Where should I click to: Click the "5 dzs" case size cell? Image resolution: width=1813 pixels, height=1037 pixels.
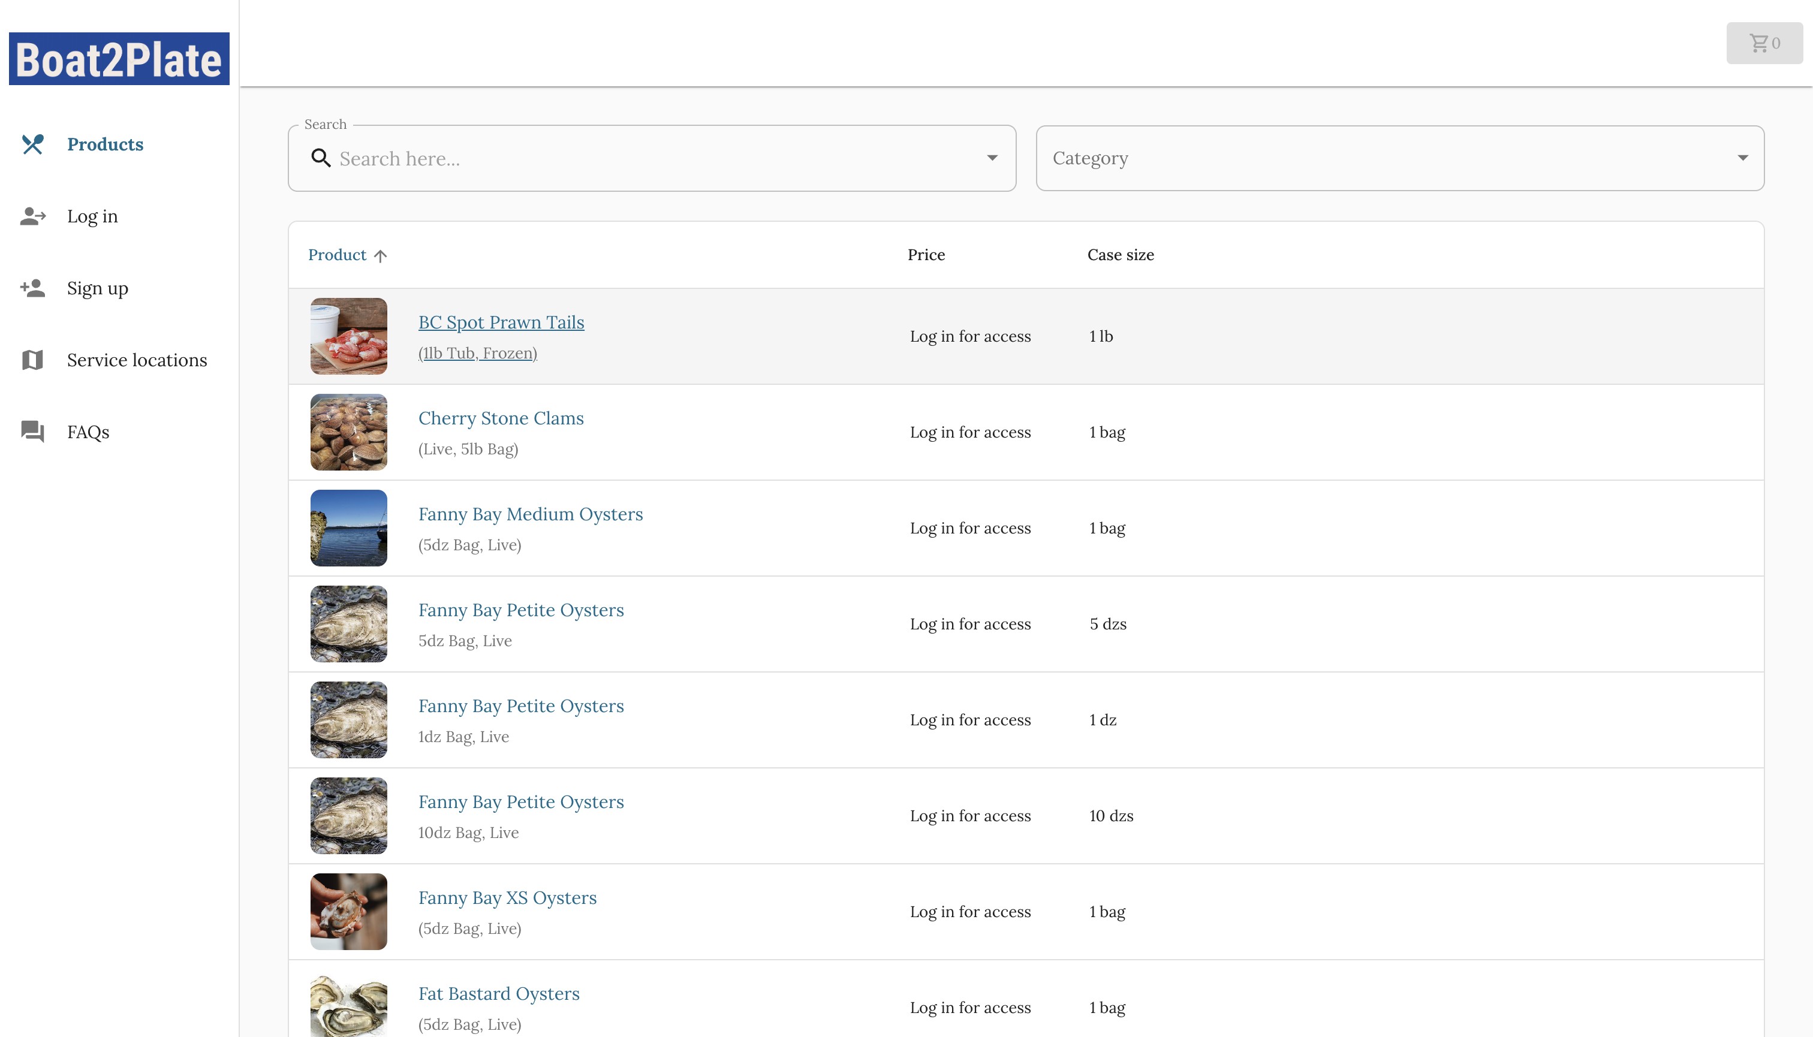coord(1108,624)
